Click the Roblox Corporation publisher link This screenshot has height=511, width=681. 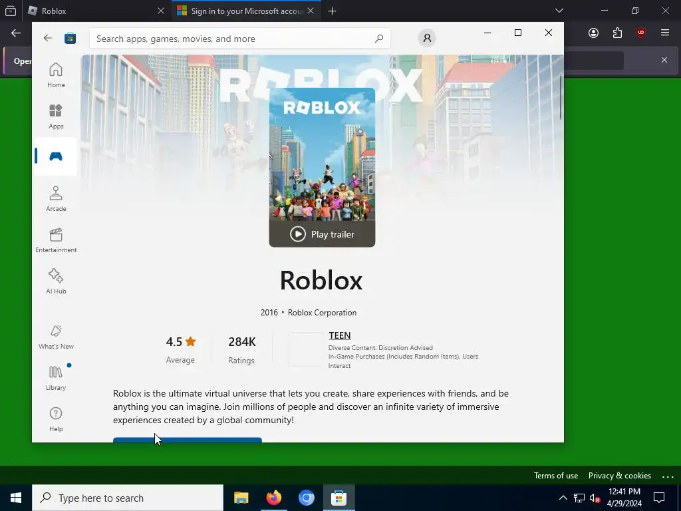pos(322,313)
